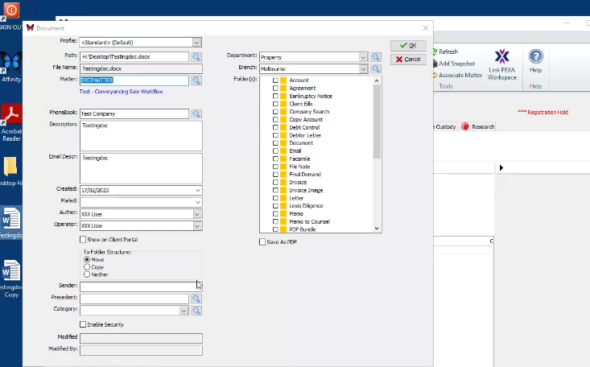Open the Acrobat Reader desktop shortcut
590x367 pixels.
(11, 122)
